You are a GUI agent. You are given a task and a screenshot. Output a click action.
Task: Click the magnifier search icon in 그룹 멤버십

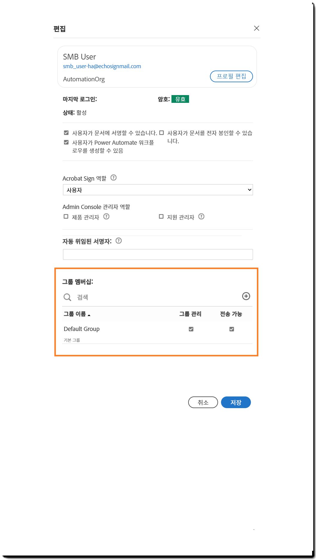[67, 297]
